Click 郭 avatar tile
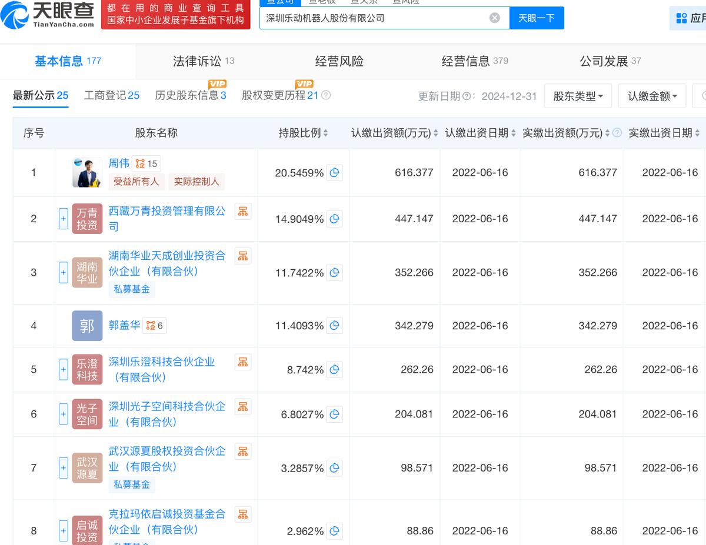 [87, 326]
